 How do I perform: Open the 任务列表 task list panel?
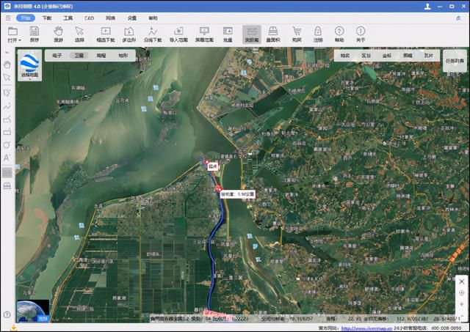[x=455, y=61]
